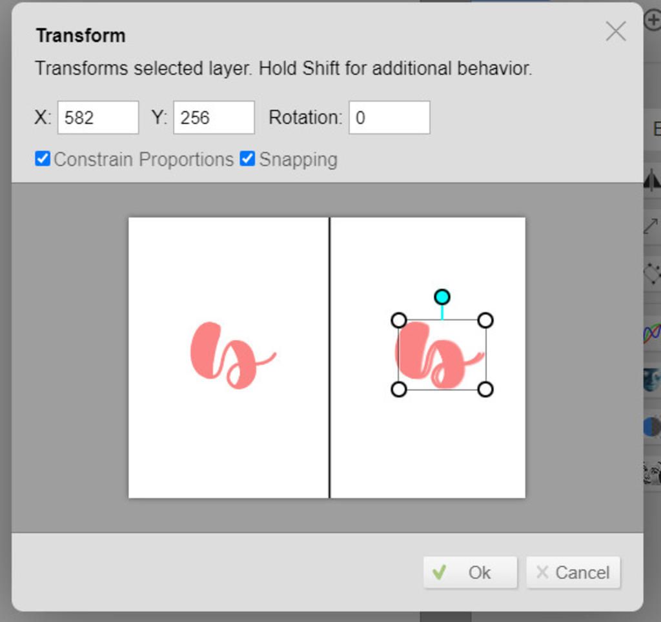The height and width of the screenshot is (622, 661).
Task: Click the half-circle contrast icon
Action: 652,426
